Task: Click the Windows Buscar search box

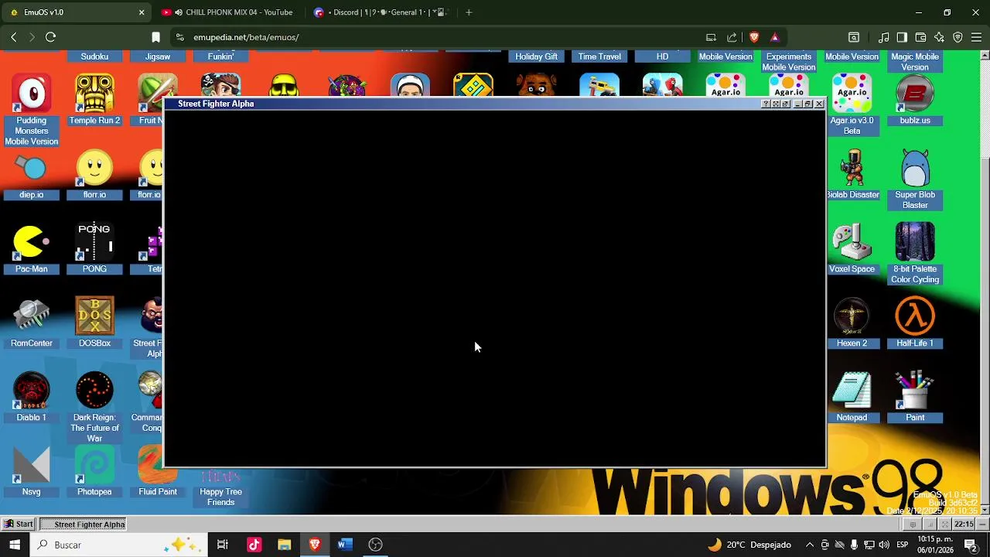Action: [119, 545]
